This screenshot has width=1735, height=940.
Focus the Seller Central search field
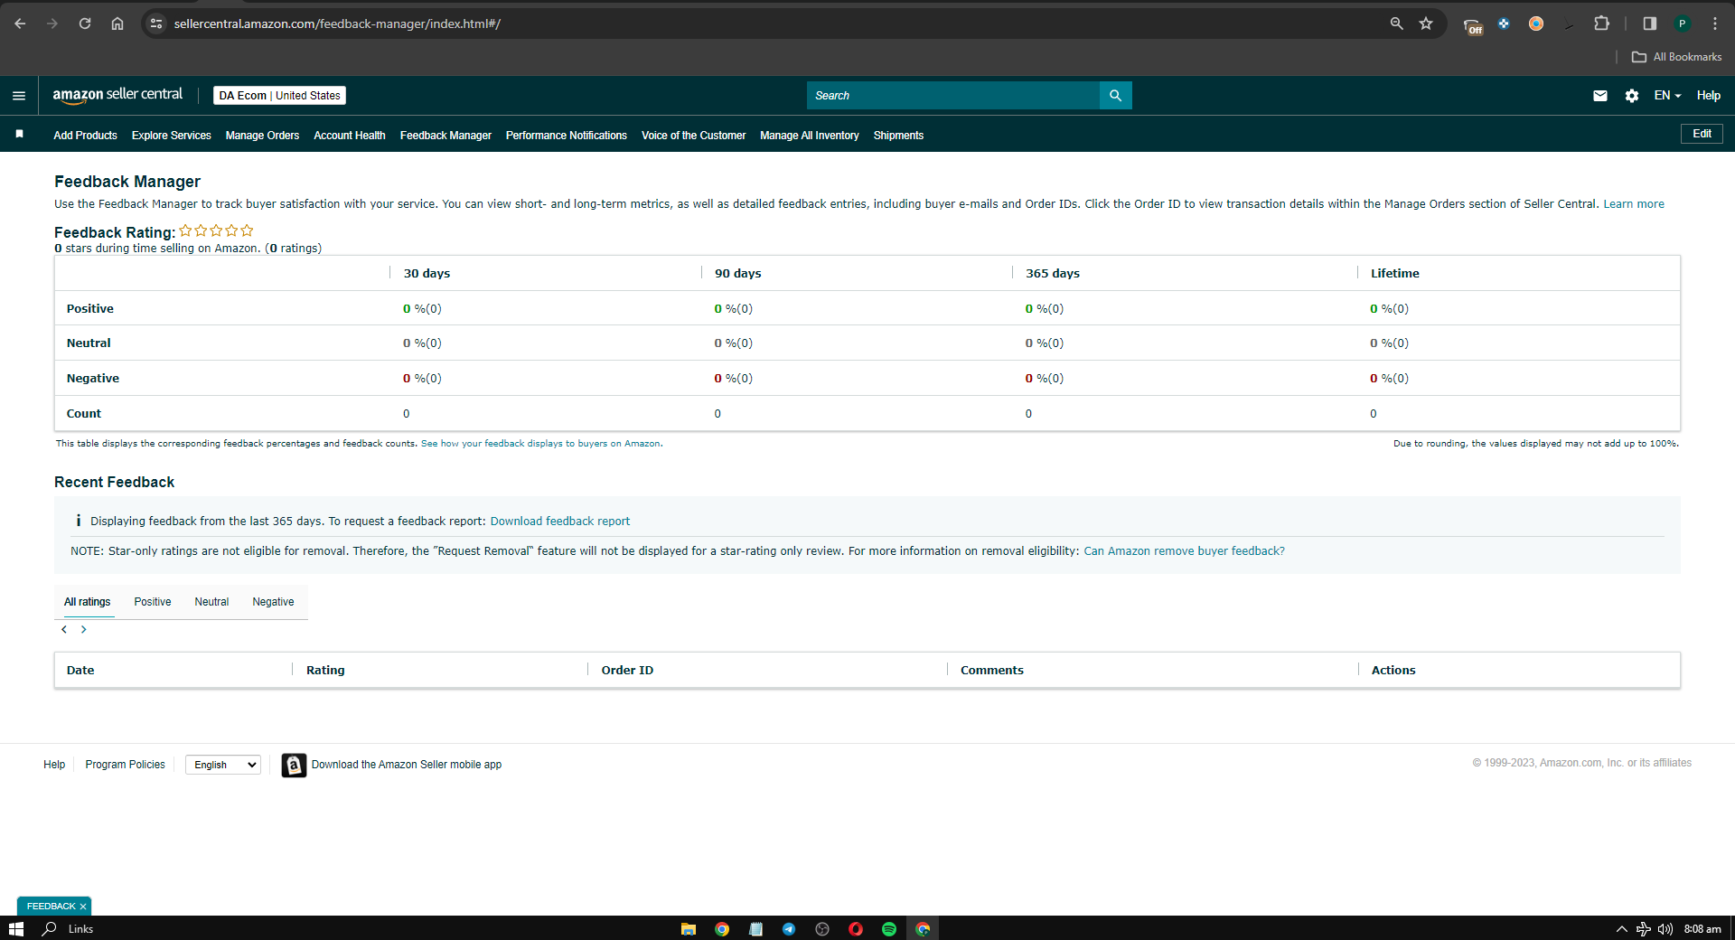953,96
